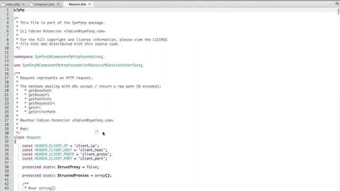Click the 'LICENSE' word on line 8
Viewport: 340px width, 191px height.
pos(160,40)
